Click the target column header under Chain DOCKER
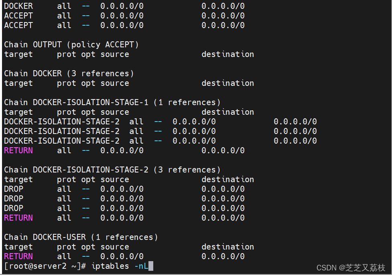This screenshot has width=392, height=276. coord(18,83)
